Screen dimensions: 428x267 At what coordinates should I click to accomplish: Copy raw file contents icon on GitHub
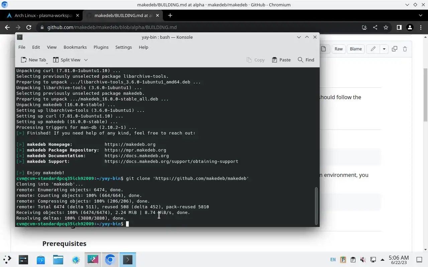395,49
